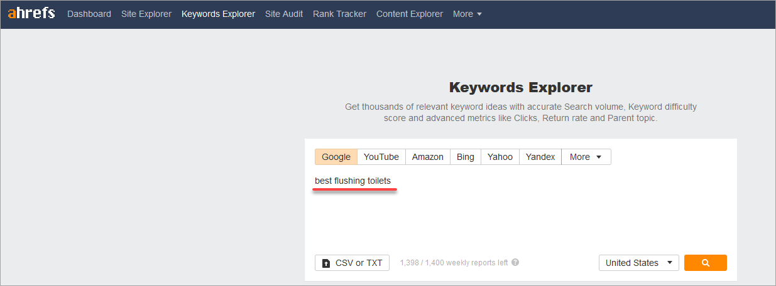Click the orange search magnifier button

coord(705,263)
